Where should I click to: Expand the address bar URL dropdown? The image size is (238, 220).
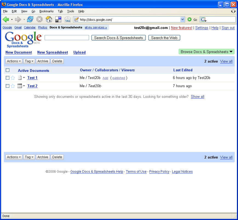tap(182, 19)
